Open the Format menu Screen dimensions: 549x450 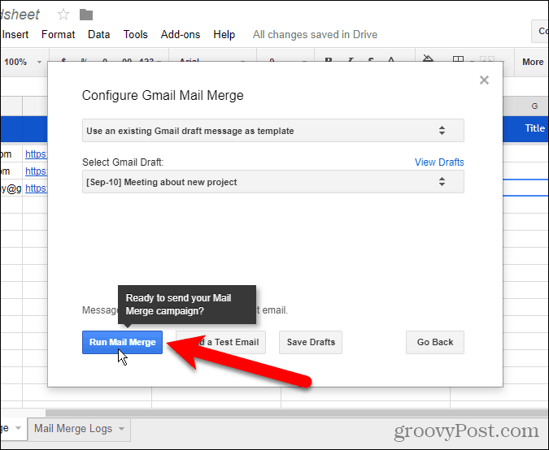[58, 35]
